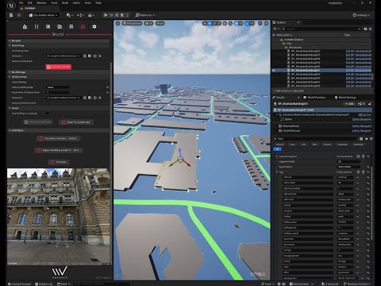Click the building facade street photo preview
This screenshot has height=286, width=381.
(59, 217)
